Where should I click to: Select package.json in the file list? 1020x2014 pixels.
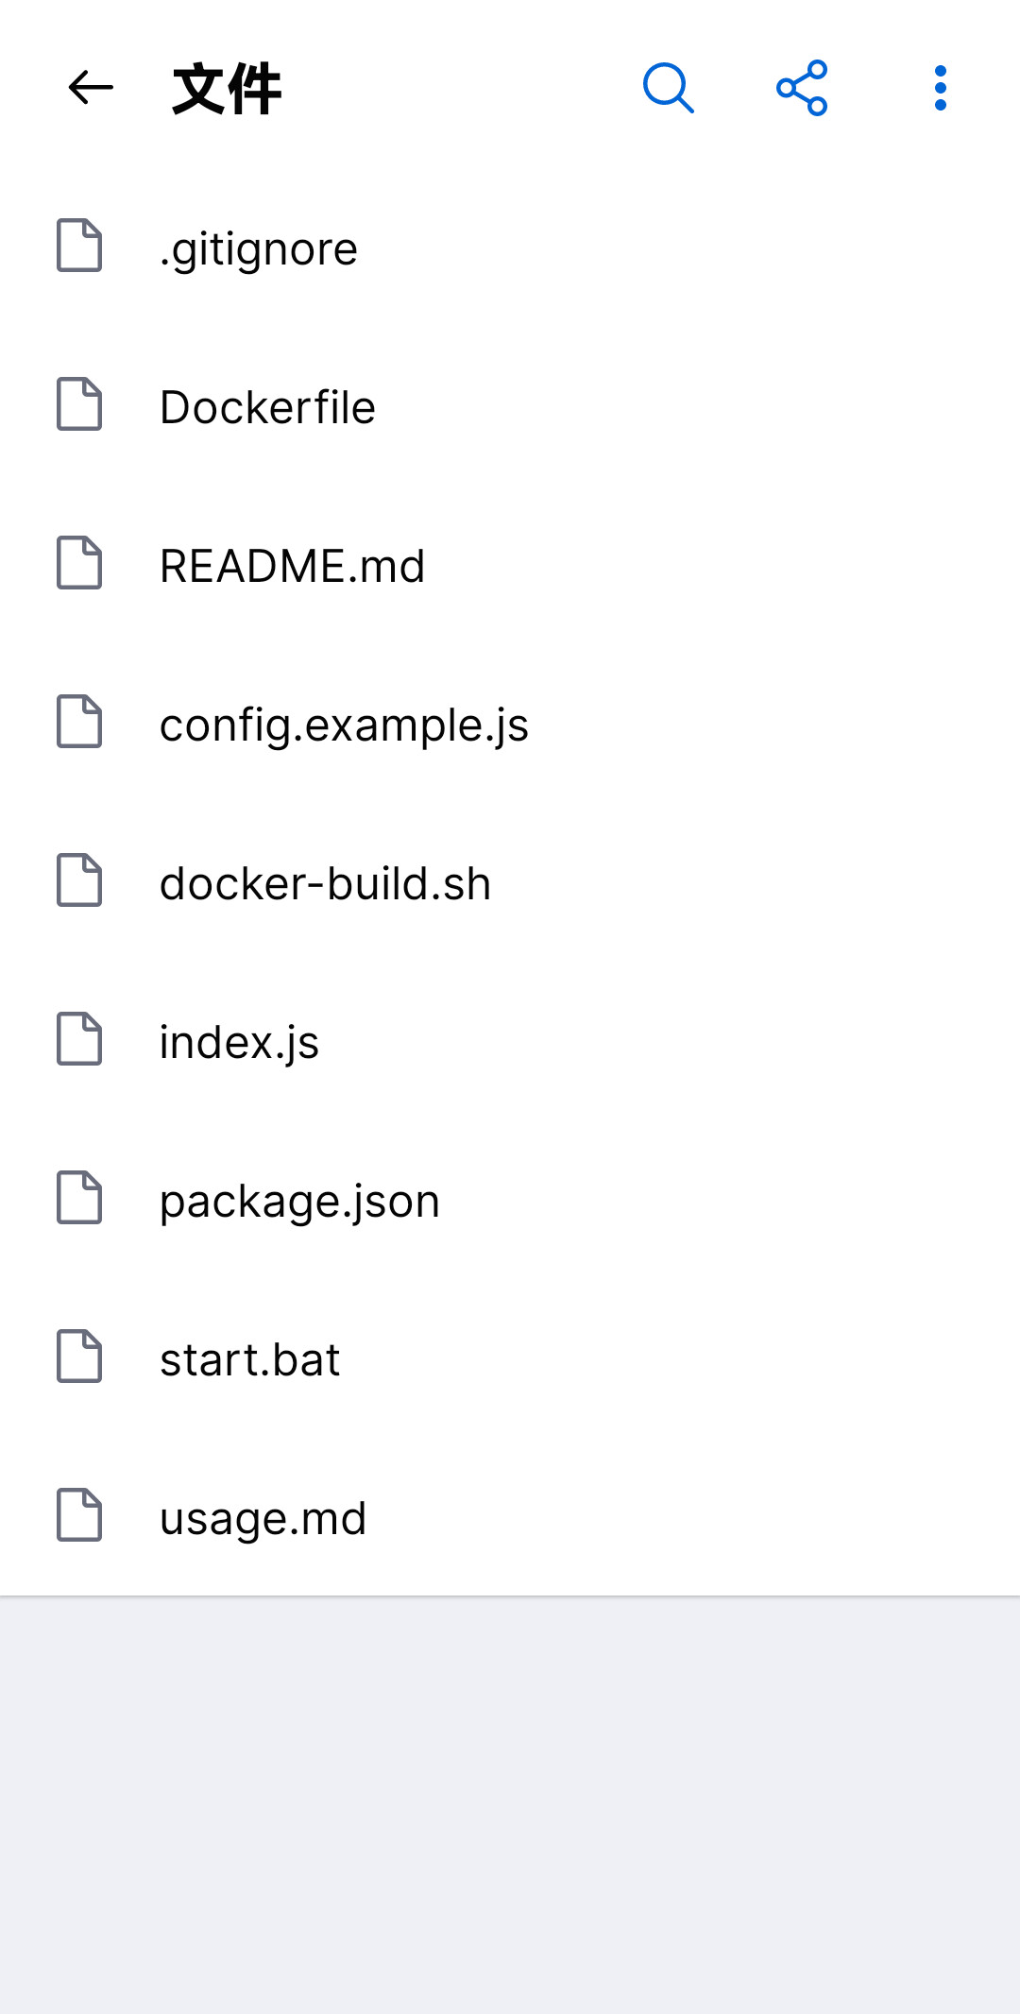pos(299,1200)
